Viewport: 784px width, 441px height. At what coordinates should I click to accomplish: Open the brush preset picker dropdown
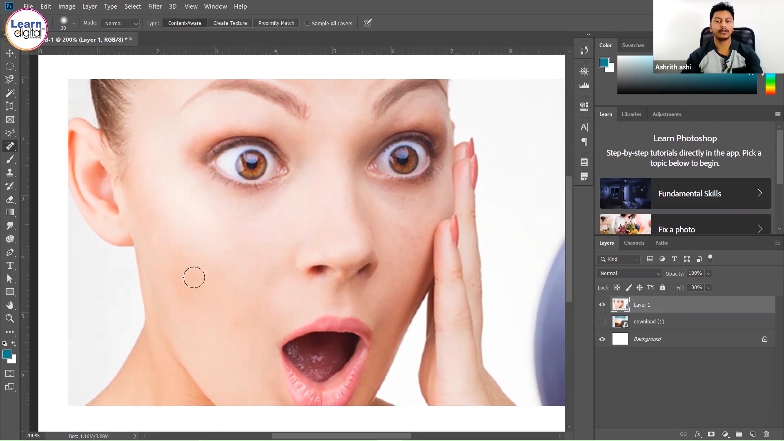click(x=74, y=24)
